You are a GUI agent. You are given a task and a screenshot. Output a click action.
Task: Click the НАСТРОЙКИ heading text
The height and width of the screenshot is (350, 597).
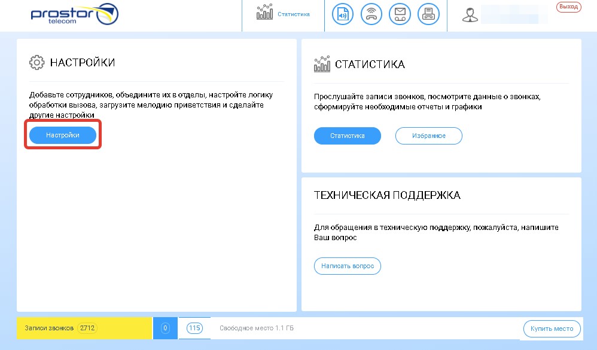(83, 62)
